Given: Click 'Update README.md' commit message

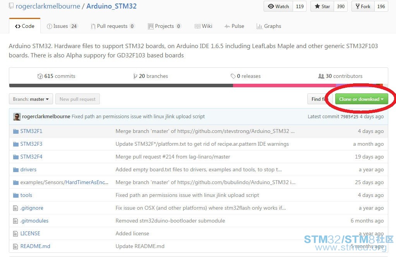Looking at the screenshot, I should tap(140, 247).
